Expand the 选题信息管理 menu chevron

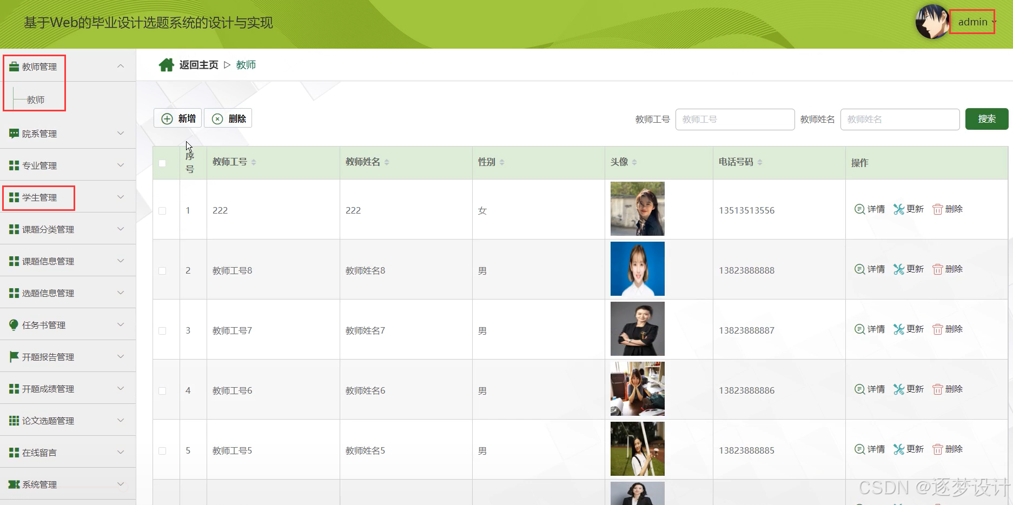[121, 293]
